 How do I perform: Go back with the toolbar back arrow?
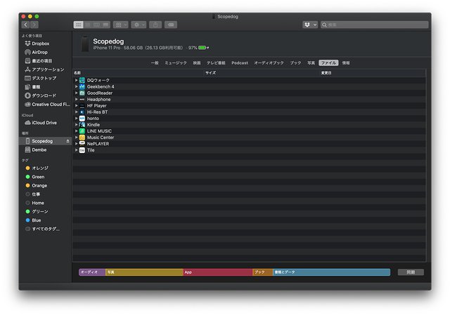pyautogui.click(x=25, y=25)
